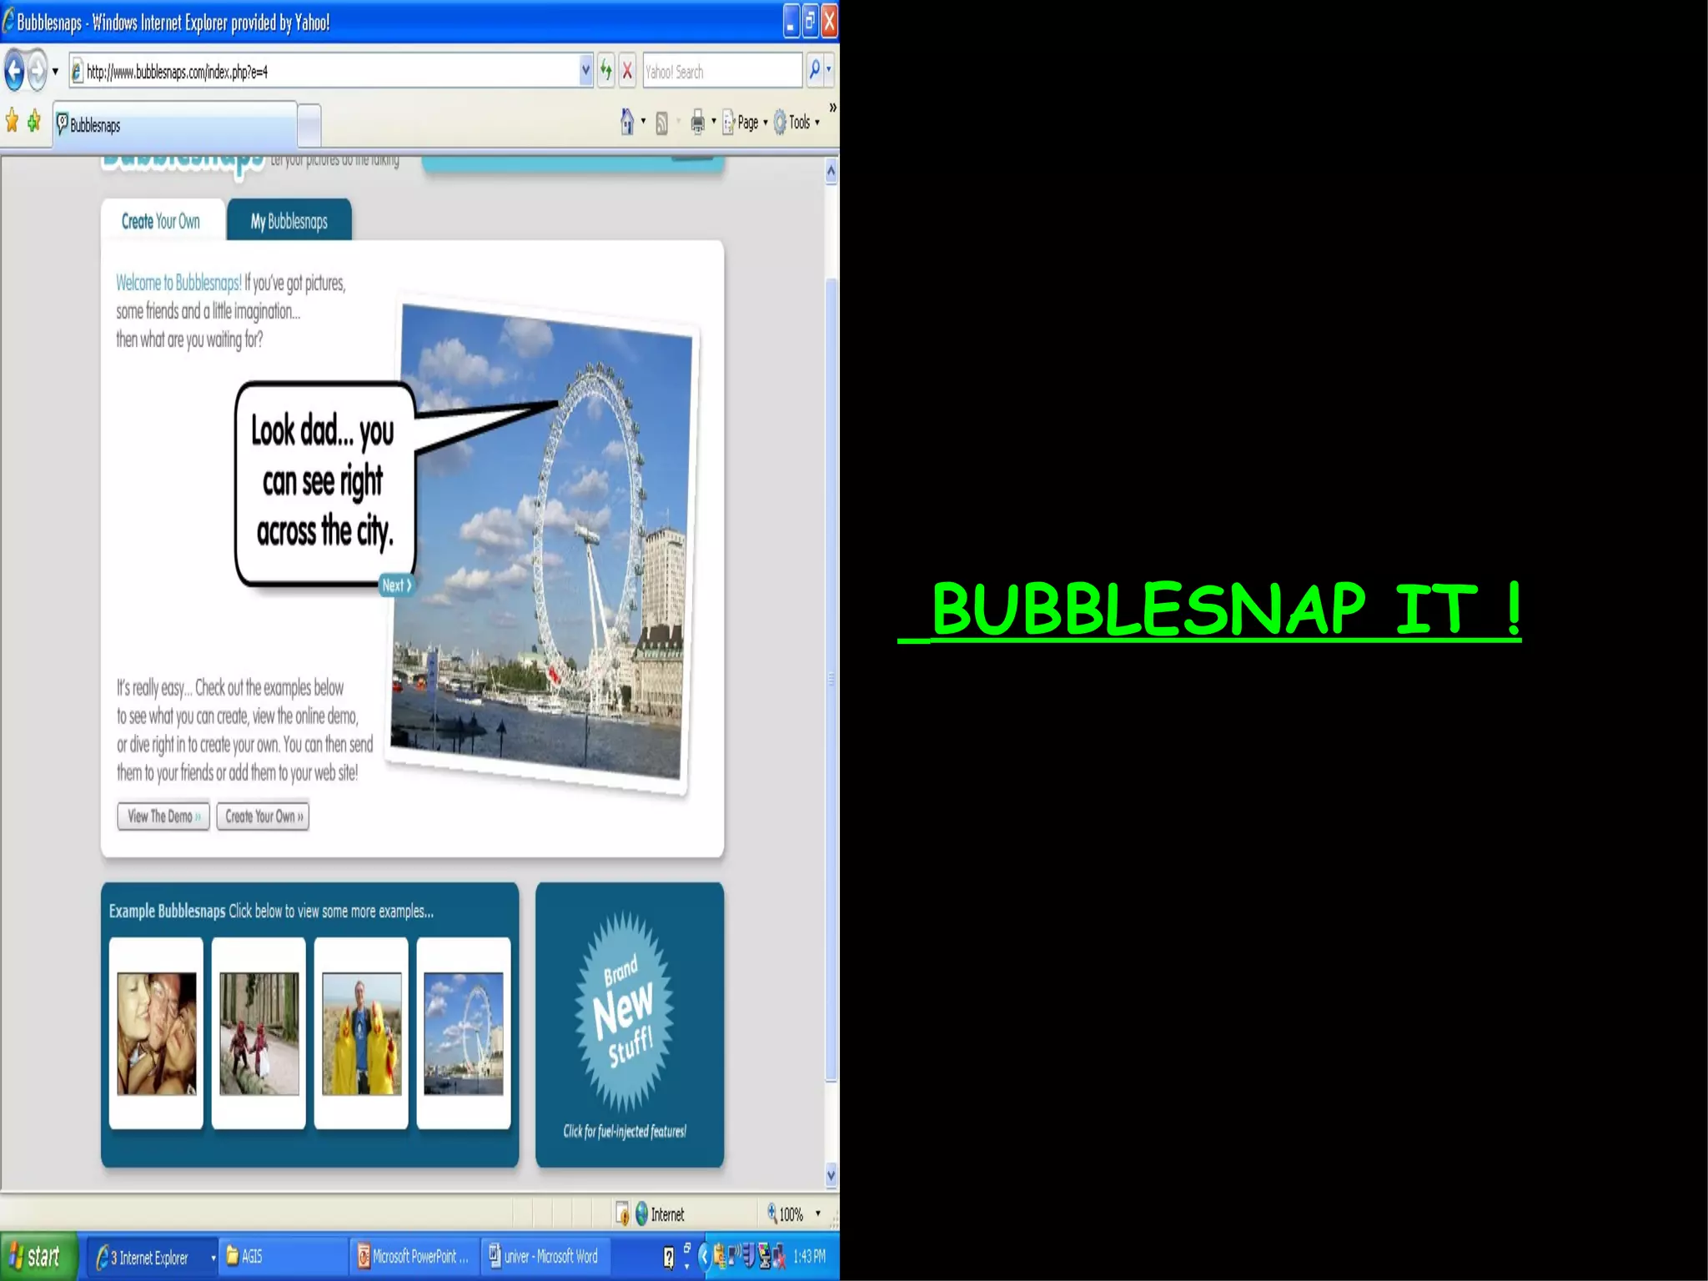Image resolution: width=1708 pixels, height=1281 pixels.
Task: Open the recent pages dropdown beside Forward
Action: [56, 72]
